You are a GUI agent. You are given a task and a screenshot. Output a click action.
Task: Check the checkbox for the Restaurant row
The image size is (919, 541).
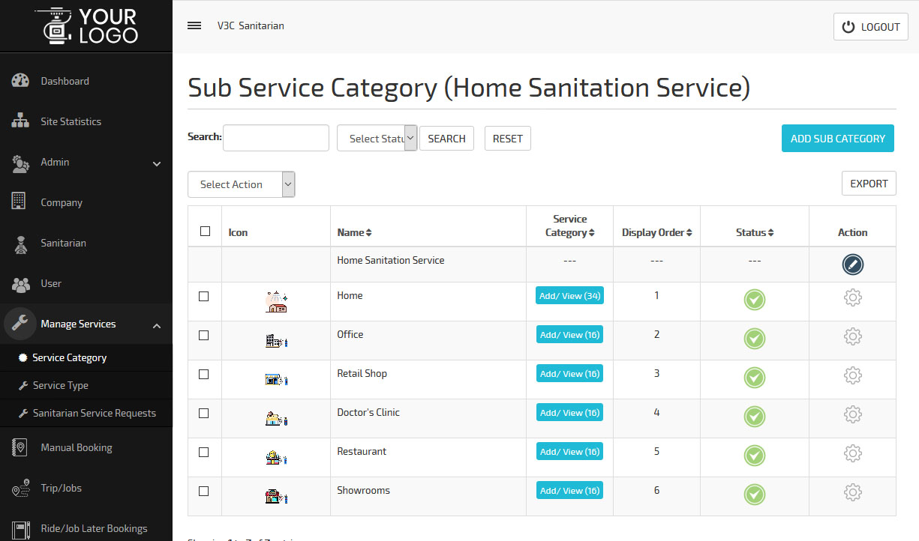point(203,452)
